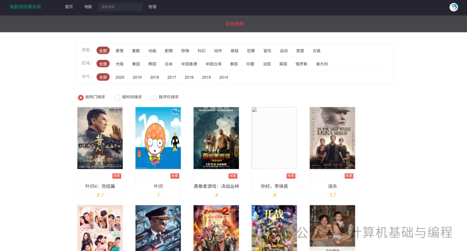Open the 叶问4：完结篇 movie poster
This screenshot has width=467, height=251.
coord(100,138)
